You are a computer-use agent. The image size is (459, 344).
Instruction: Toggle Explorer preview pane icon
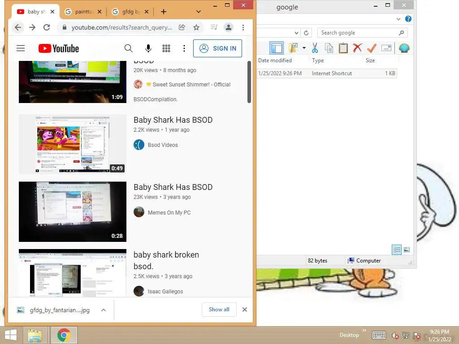(x=276, y=48)
